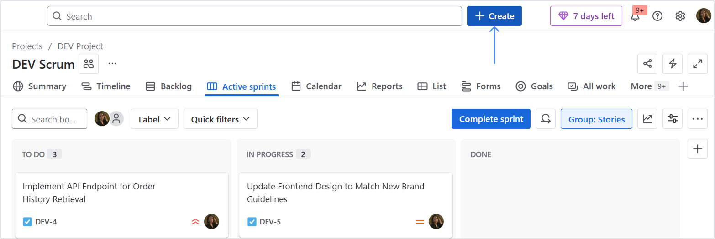Switch to the Timeline tab

pos(106,86)
